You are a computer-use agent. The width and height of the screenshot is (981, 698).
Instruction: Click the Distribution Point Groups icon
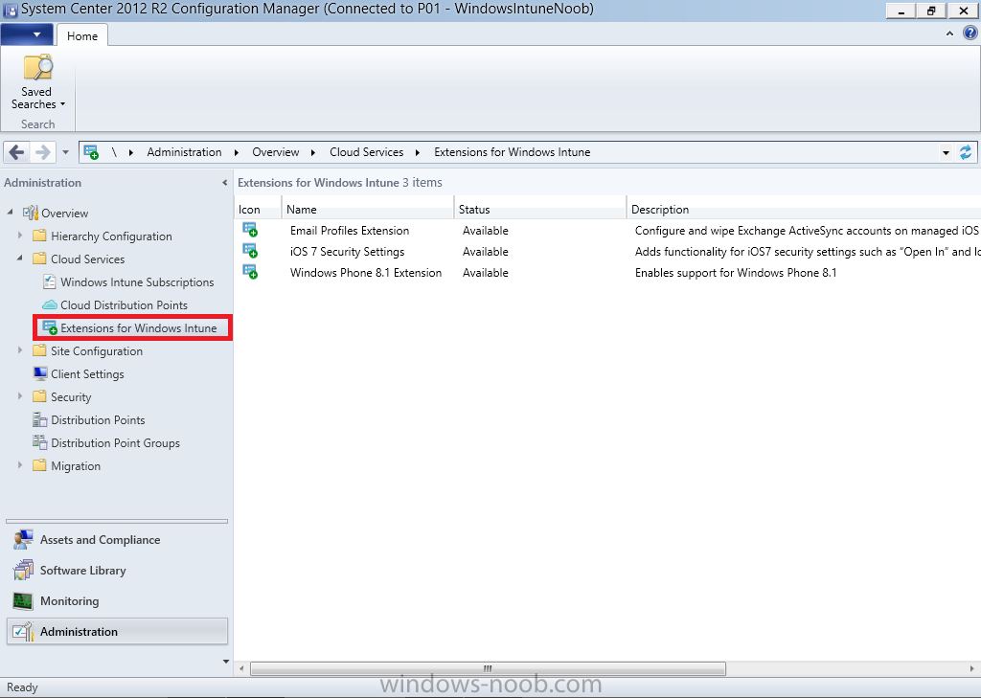tap(40, 442)
